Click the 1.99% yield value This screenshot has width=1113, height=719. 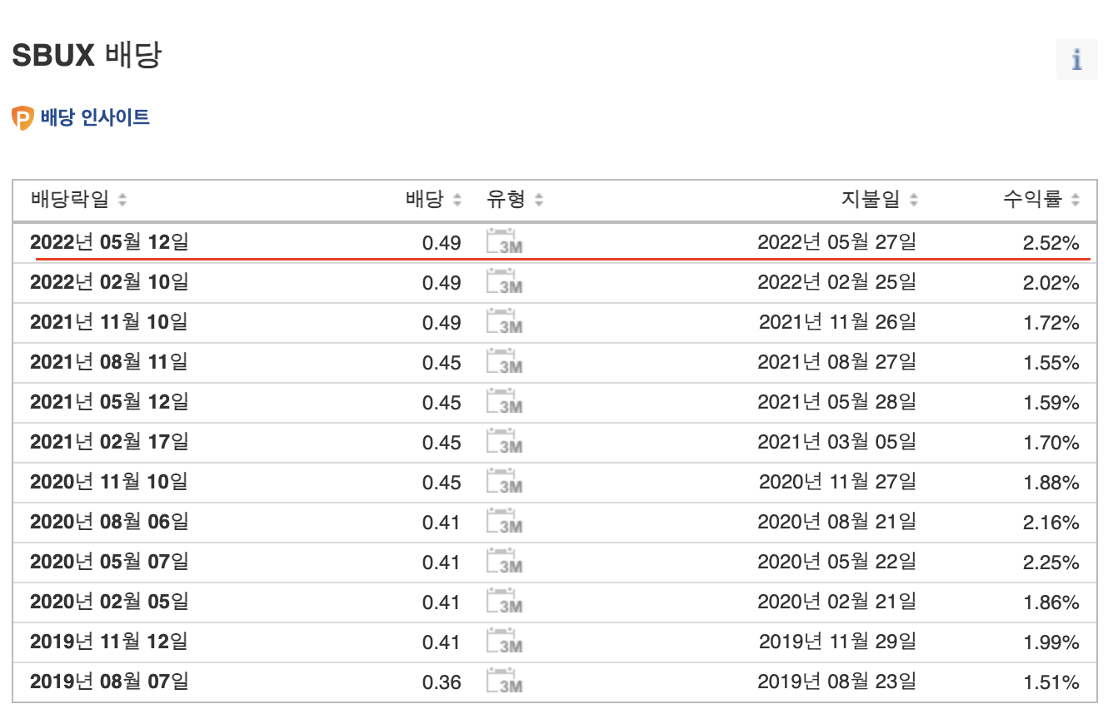click(x=1051, y=642)
